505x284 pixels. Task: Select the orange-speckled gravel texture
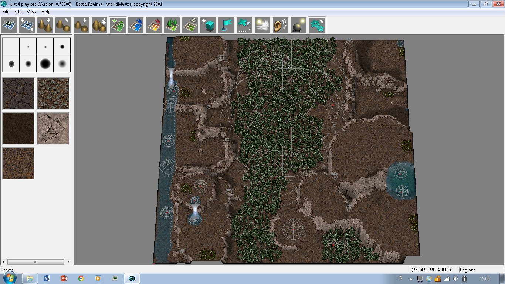[x=18, y=163]
